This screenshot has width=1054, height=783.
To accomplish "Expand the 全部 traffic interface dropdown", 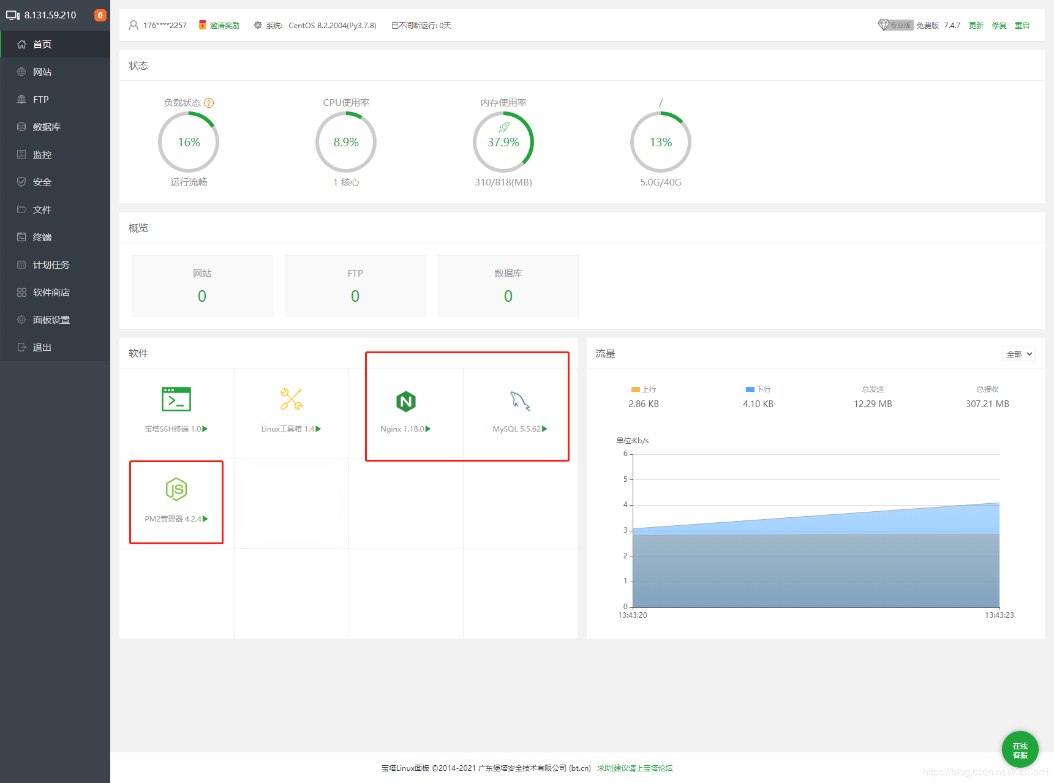I will 1019,354.
